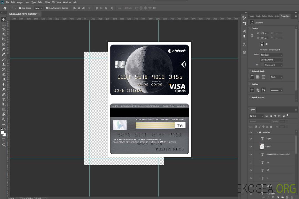Open the File menu

[7, 2]
